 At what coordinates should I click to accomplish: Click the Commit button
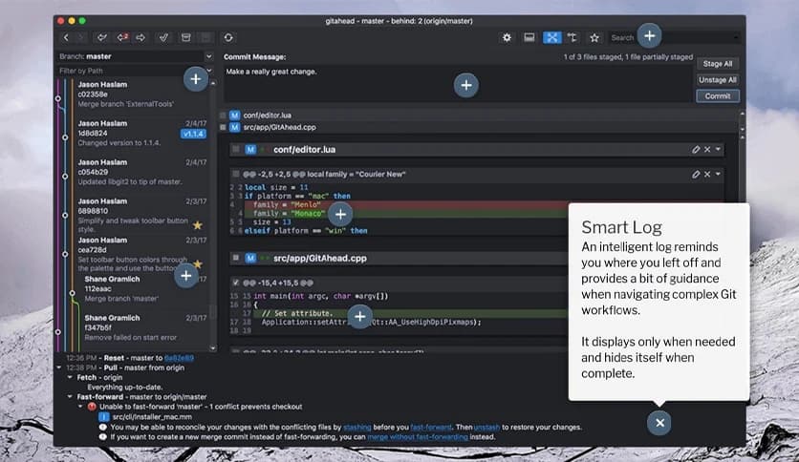coord(718,96)
